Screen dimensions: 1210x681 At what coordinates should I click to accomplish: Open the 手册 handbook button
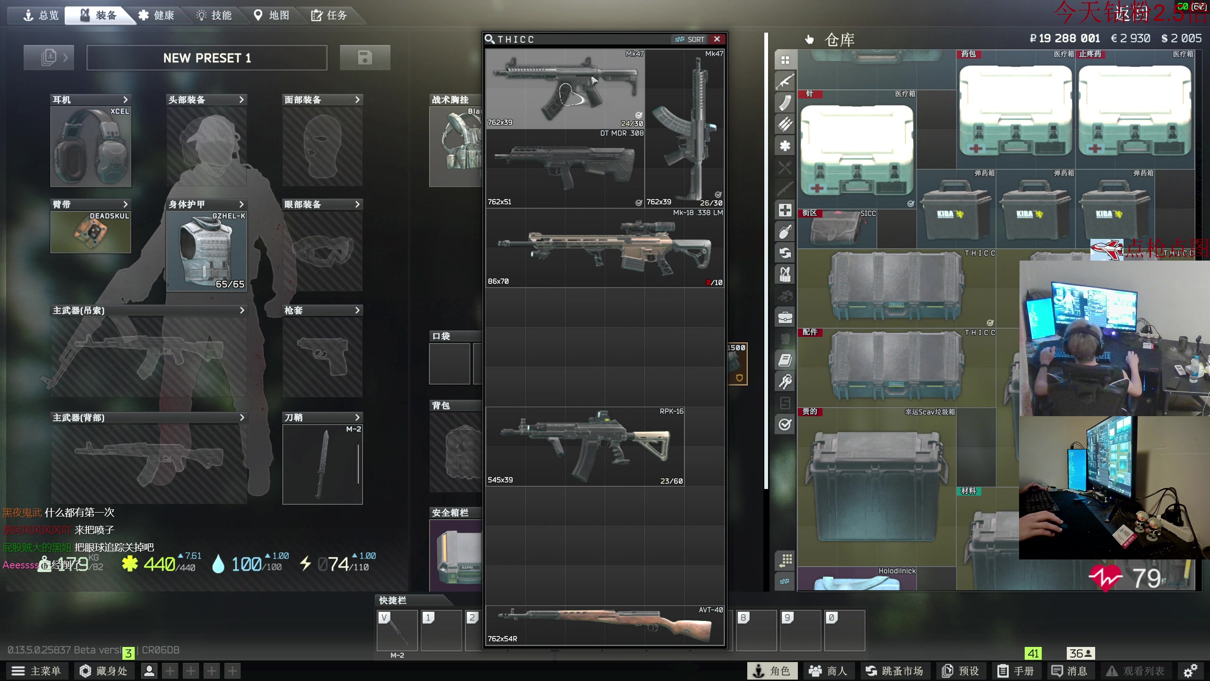click(x=1016, y=671)
